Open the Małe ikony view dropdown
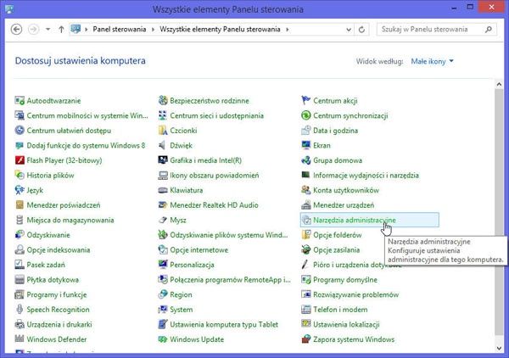 (432, 61)
